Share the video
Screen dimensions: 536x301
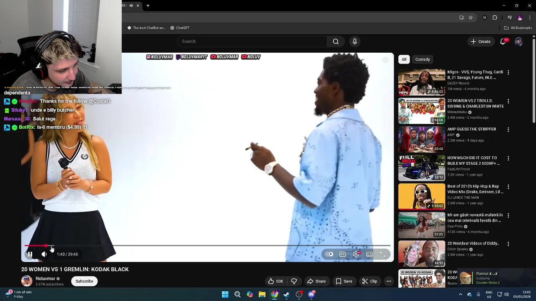[316, 281]
